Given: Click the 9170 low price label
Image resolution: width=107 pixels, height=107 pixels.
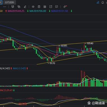Looking at the screenshot, I should [x=52, y=63].
